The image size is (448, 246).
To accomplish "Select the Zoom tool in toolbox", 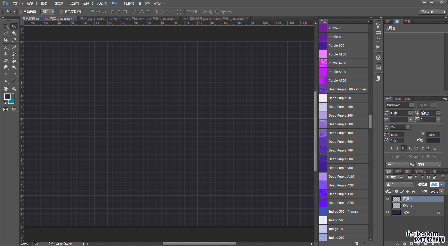I will tap(14, 89).
